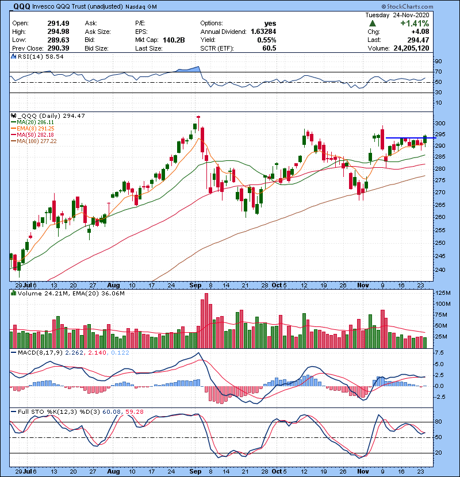Viewport: 460px width, 477px height.
Task: Click the High value 294.98
Action: click(58, 32)
